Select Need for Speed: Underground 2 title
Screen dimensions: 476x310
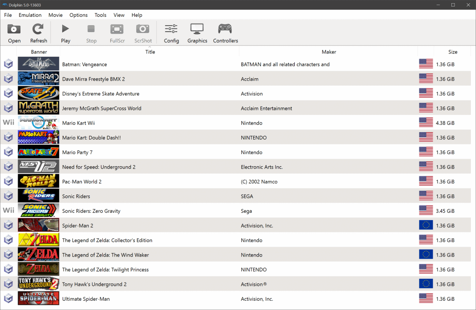click(99, 167)
